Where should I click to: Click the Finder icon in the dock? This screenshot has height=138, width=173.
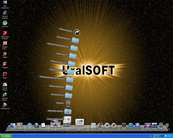(x=13, y=126)
